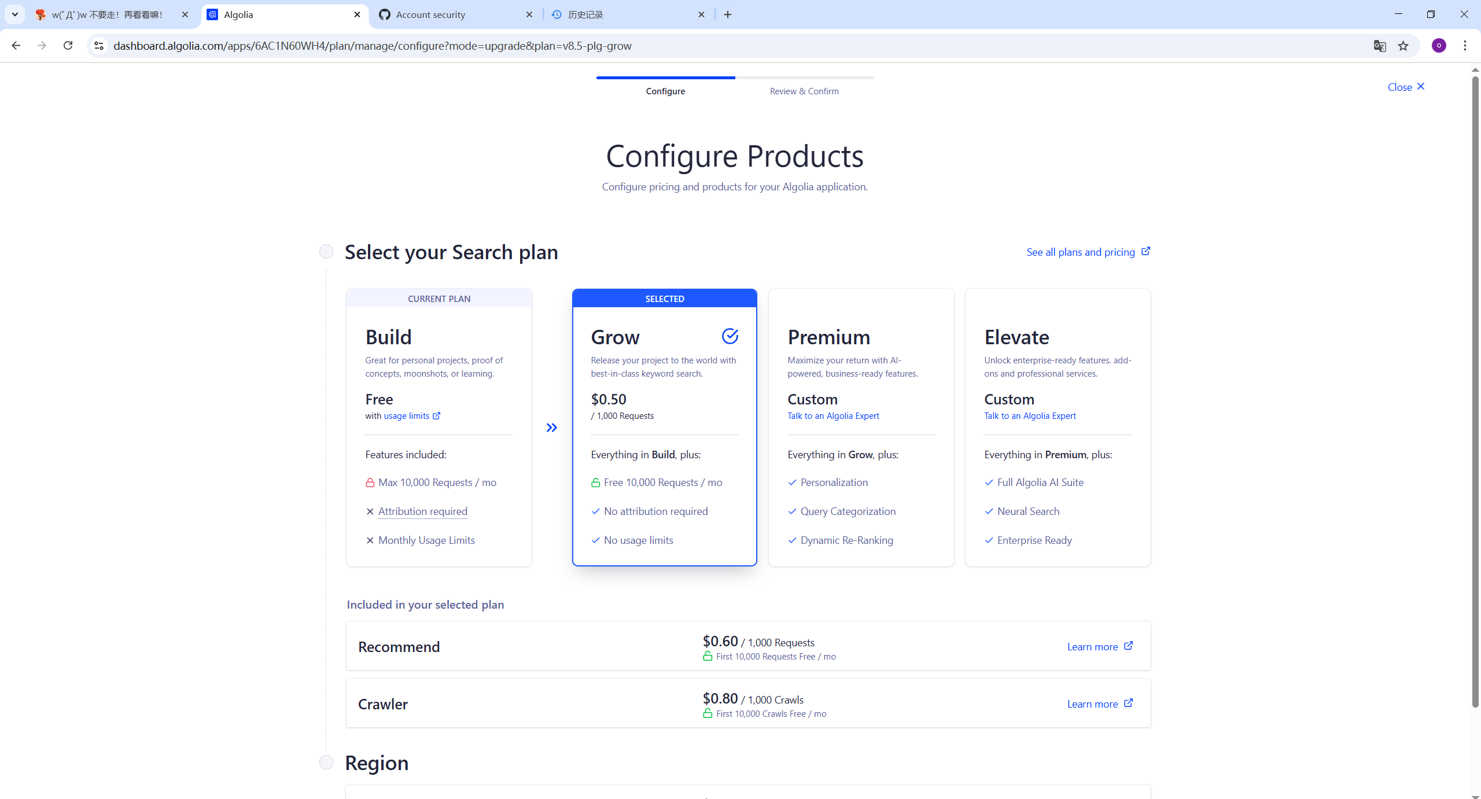Image resolution: width=1481 pixels, height=799 pixels.
Task: Open the purple profile avatar
Action: pyautogui.click(x=1439, y=46)
